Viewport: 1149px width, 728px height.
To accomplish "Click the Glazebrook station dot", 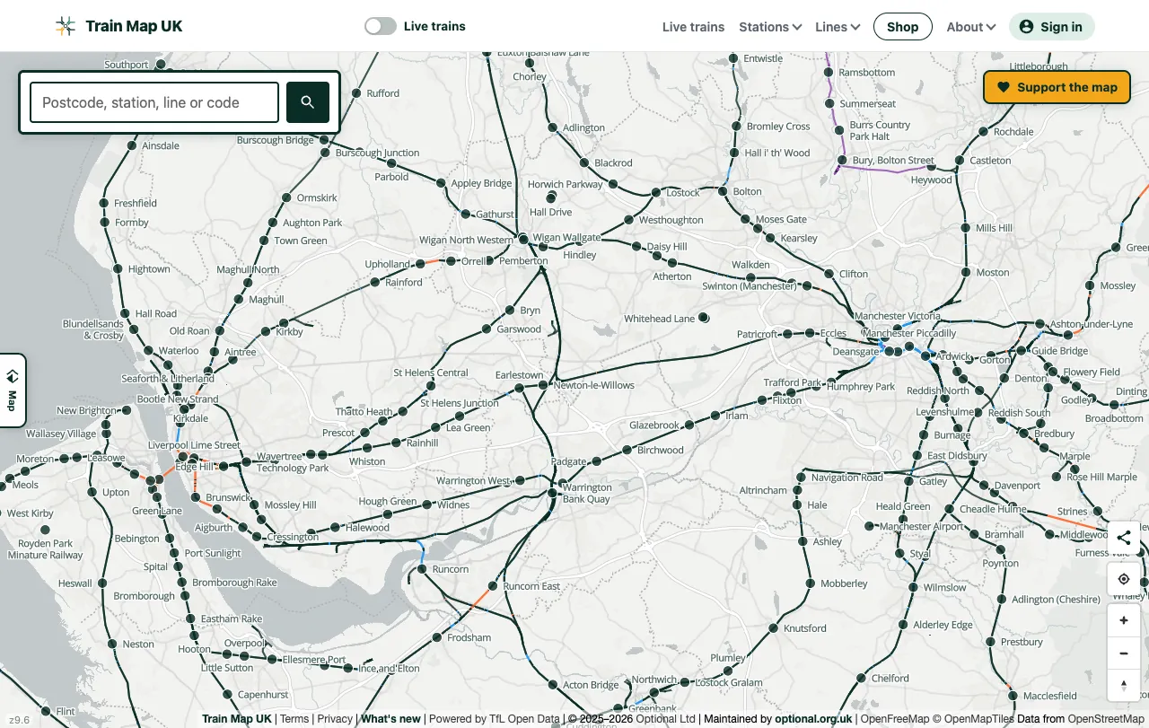I will point(689,425).
